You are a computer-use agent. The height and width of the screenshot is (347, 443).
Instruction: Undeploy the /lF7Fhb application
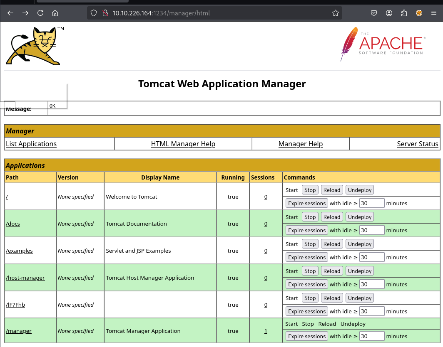click(360, 298)
